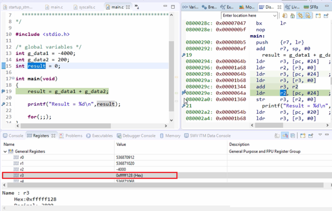The height and width of the screenshot is (211, 332).
Task: Click editor horizontal scrollbar right arrow
Action: tap(166, 126)
